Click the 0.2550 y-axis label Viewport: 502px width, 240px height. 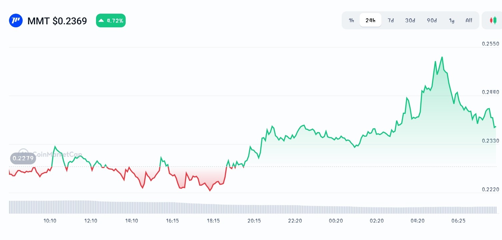point(491,44)
